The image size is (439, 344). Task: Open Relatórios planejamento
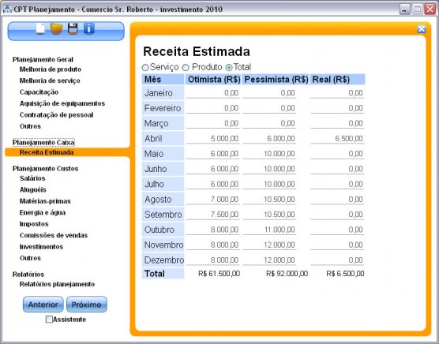click(x=57, y=284)
